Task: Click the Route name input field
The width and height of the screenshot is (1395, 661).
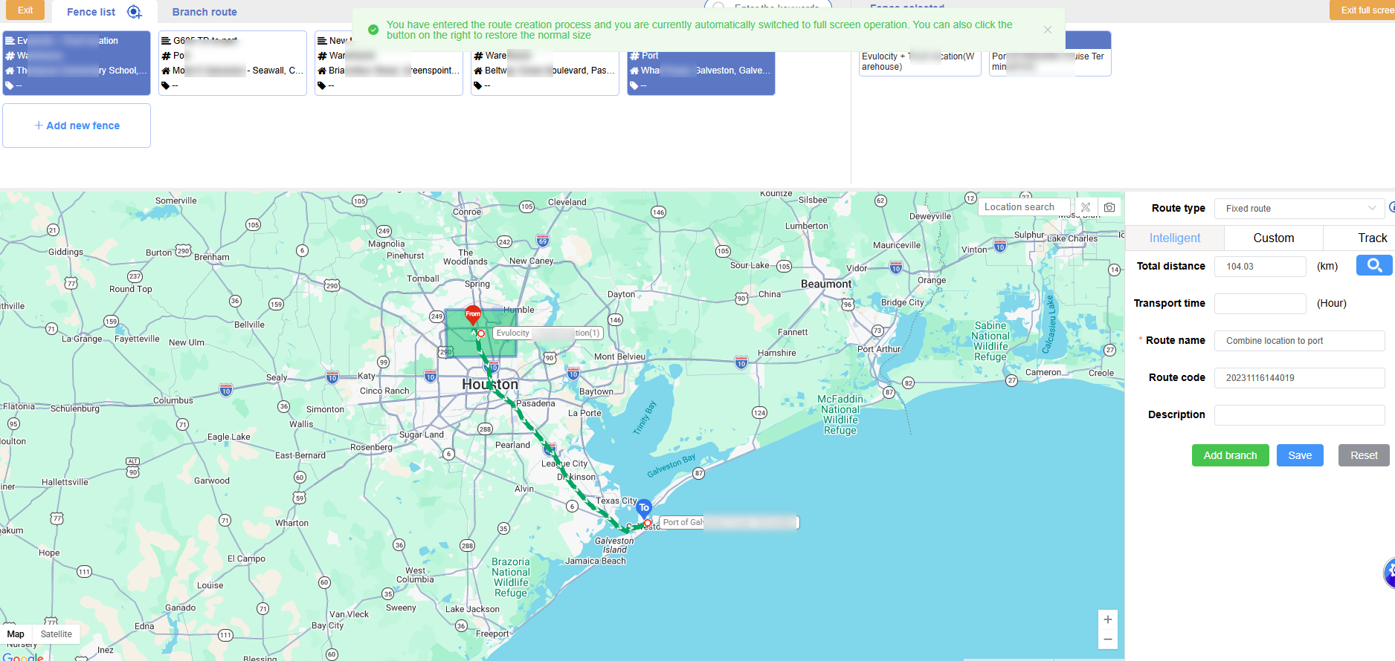Action: 1298,341
